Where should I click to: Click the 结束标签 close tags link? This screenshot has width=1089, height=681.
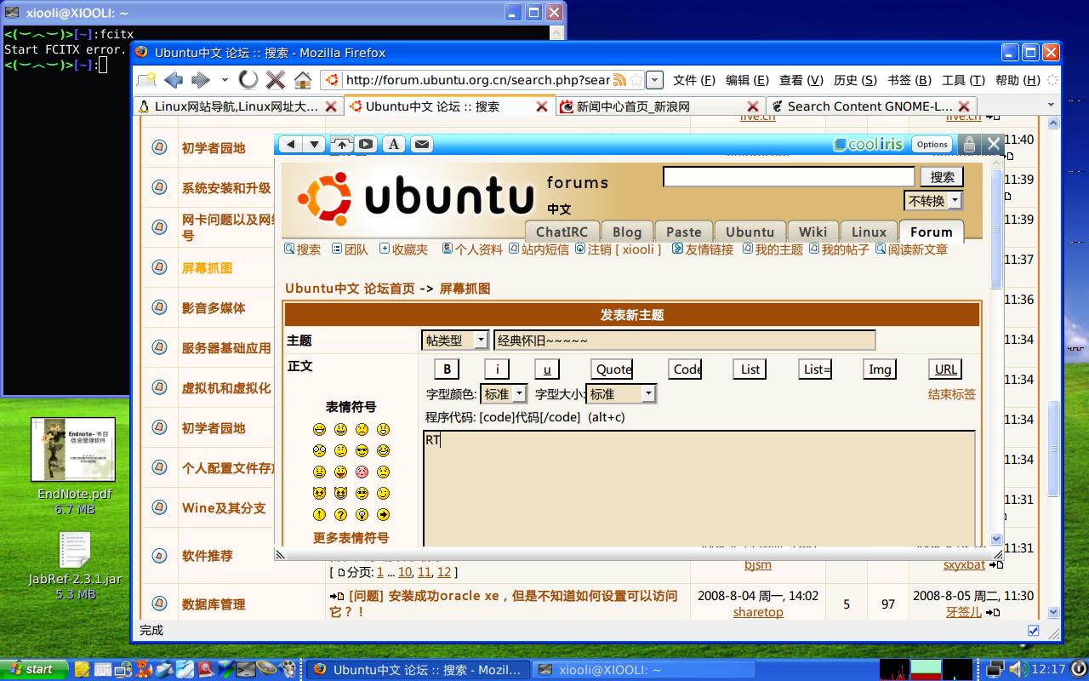[x=952, y=394]
